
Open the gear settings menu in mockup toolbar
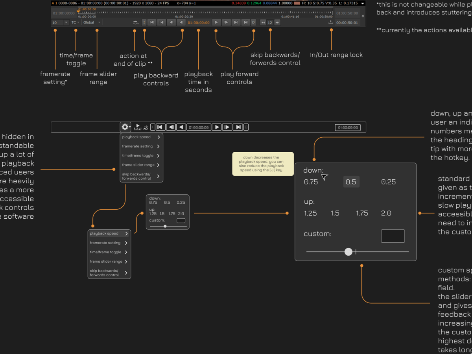pos(125,127)
